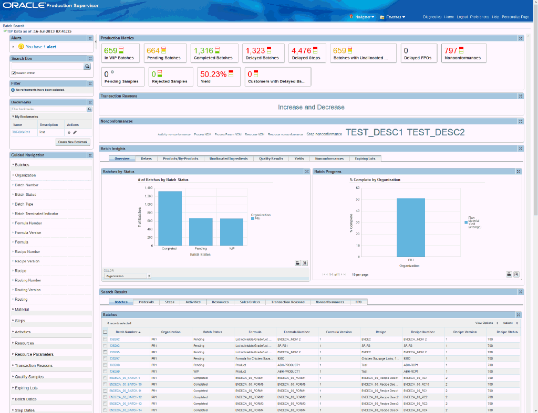
Task: Maximize the Search Box panel
Action: (90, 59)
